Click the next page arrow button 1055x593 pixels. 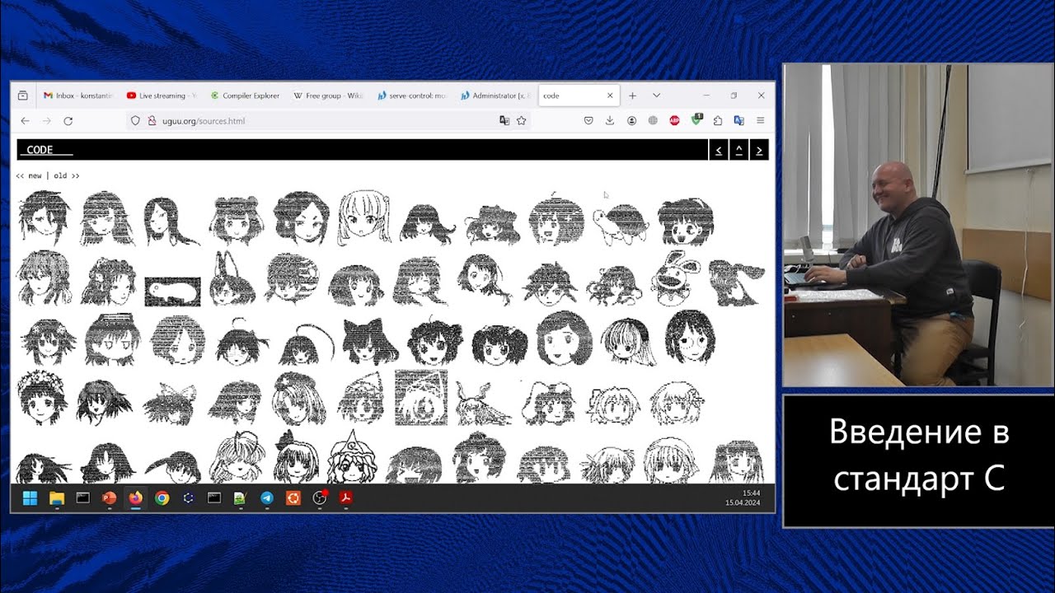(x=760, y=150)
